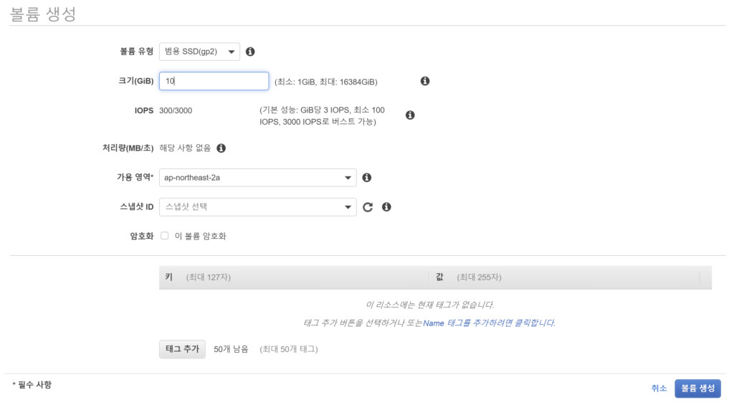Click the Name 태그를 추가하려면 클릭합니다 link

[x=489, y=323]
